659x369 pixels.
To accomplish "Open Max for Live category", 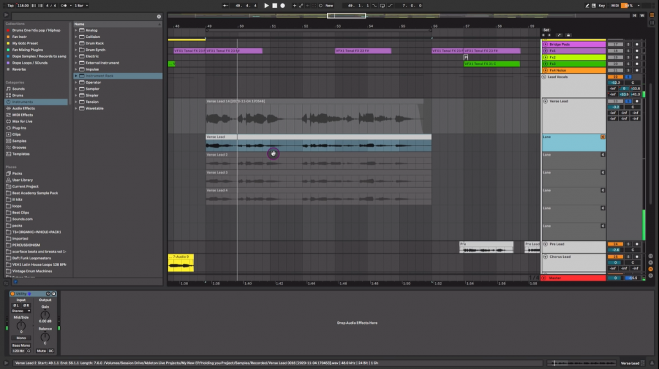I will pyautogui.click(x=22, y=121).
